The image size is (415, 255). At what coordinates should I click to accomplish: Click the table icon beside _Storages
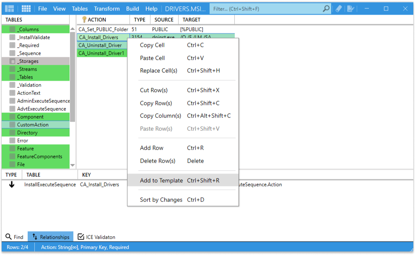coord(12,61)
